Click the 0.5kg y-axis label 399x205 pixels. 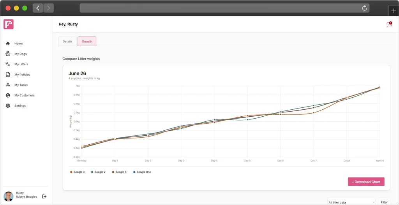coord(76,130)
